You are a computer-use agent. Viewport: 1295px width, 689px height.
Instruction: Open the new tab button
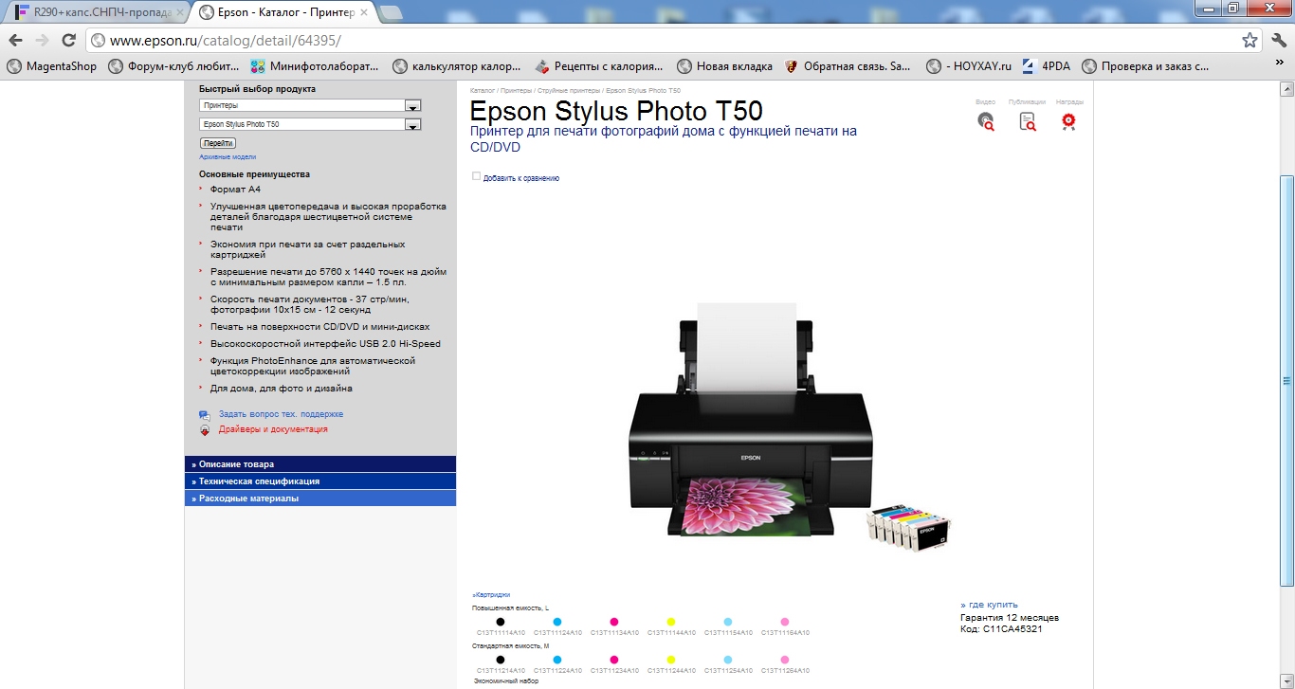coord(391,12)
